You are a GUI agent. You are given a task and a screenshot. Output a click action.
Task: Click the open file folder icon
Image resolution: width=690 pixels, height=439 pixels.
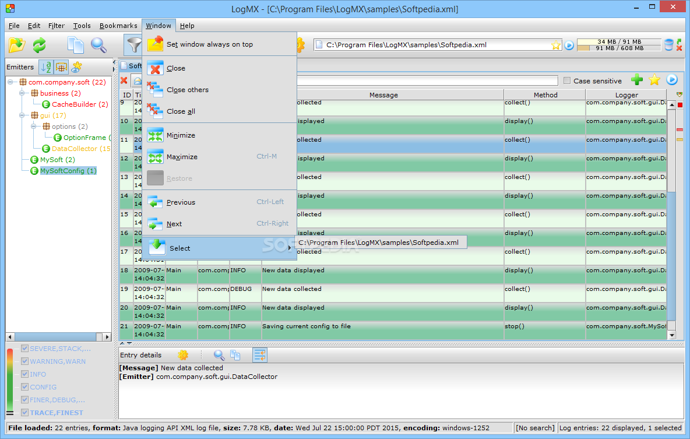(17, 45)
